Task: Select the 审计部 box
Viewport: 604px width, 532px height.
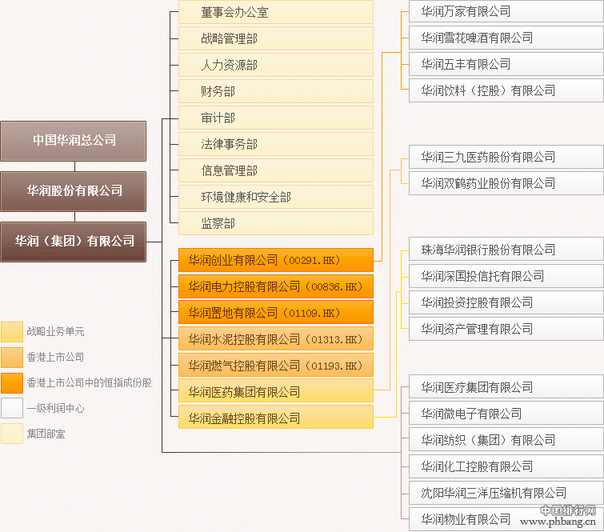Action: 276,118
